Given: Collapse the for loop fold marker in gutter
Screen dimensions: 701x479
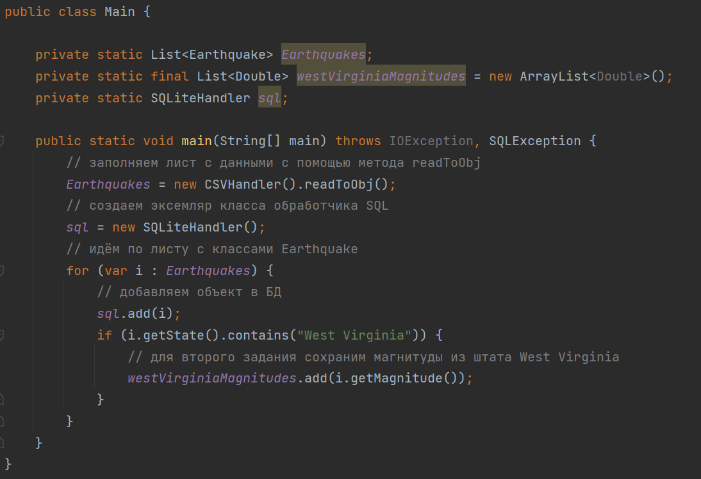Looking at the screenshot, I should pos(1,271).
